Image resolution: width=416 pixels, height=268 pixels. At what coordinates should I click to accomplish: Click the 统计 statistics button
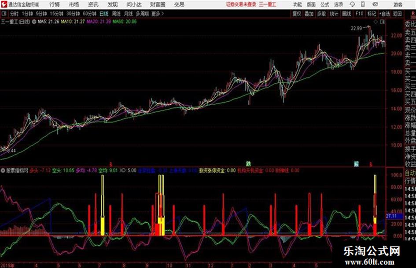[x=334, y=14]
